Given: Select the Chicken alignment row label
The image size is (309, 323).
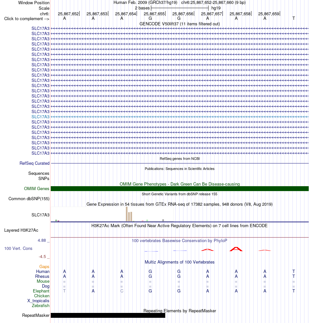Looking at the screenshot, I should pyautogui.click(x=42, y=296).
